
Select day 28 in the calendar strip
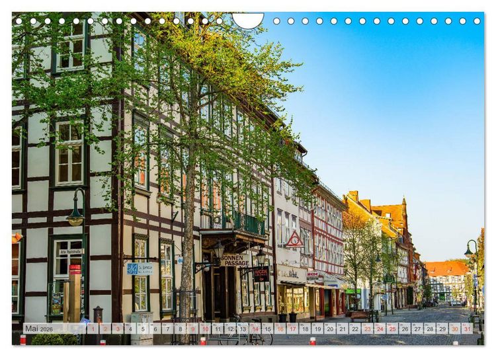pyautogui.click(x=430, y=329)
